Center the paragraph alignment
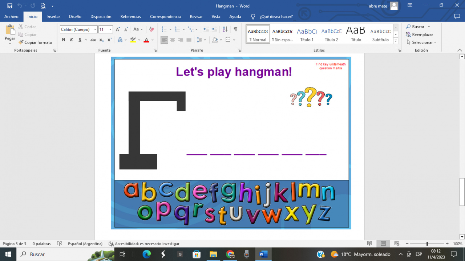The height and width of the screenshot is (261, 465). (x=173, y=40)
